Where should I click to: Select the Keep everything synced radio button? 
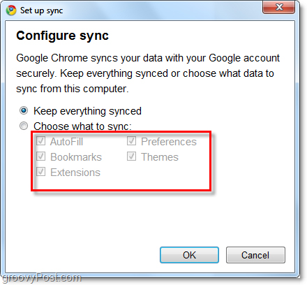(24, 110)
